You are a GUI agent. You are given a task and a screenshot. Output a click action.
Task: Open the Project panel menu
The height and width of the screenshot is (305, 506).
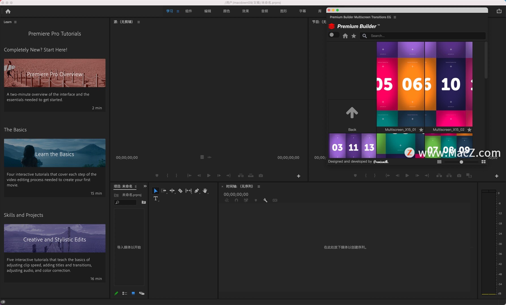tap(136, 186)
